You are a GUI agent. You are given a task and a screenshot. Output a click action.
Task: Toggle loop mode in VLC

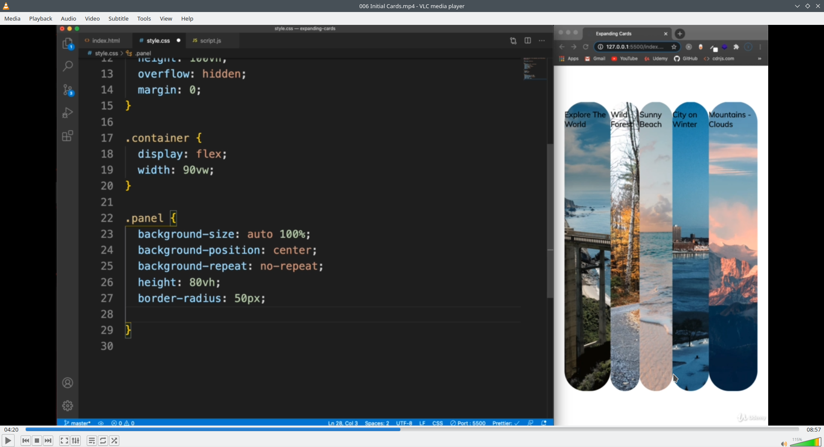coord(103,441)
